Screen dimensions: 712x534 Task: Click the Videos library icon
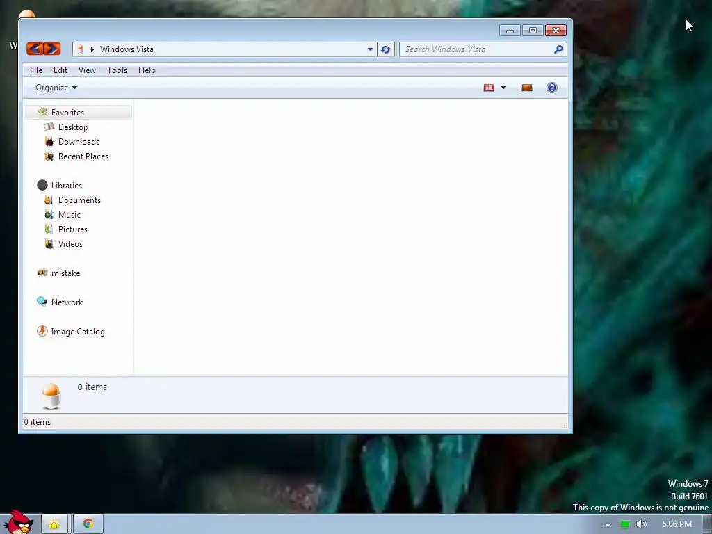[49, 244]
